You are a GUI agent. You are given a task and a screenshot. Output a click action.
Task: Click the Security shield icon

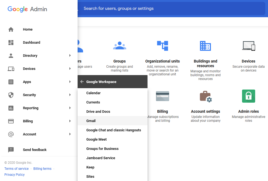[x=11, y=95]
